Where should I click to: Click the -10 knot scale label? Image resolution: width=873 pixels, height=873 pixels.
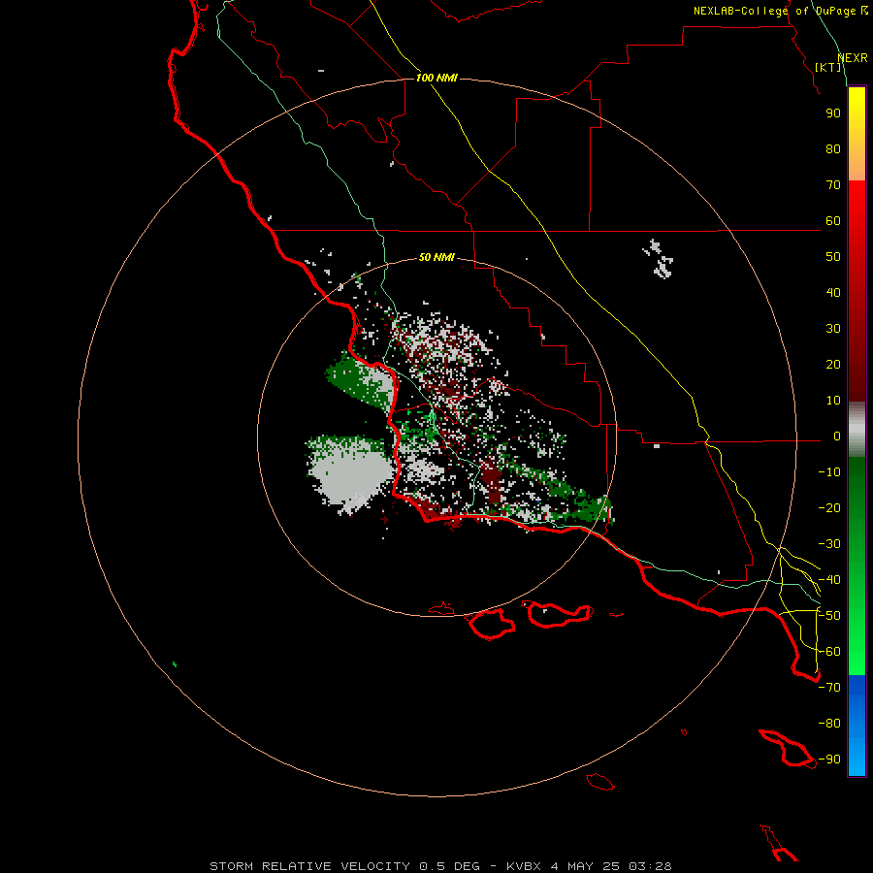tap(829, 472)
